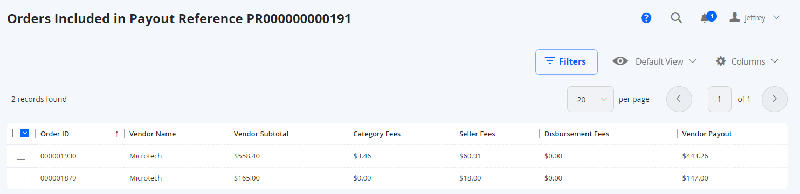Click the current page number field
This screenshot has width=800, height=194.
tap(719, 99)
